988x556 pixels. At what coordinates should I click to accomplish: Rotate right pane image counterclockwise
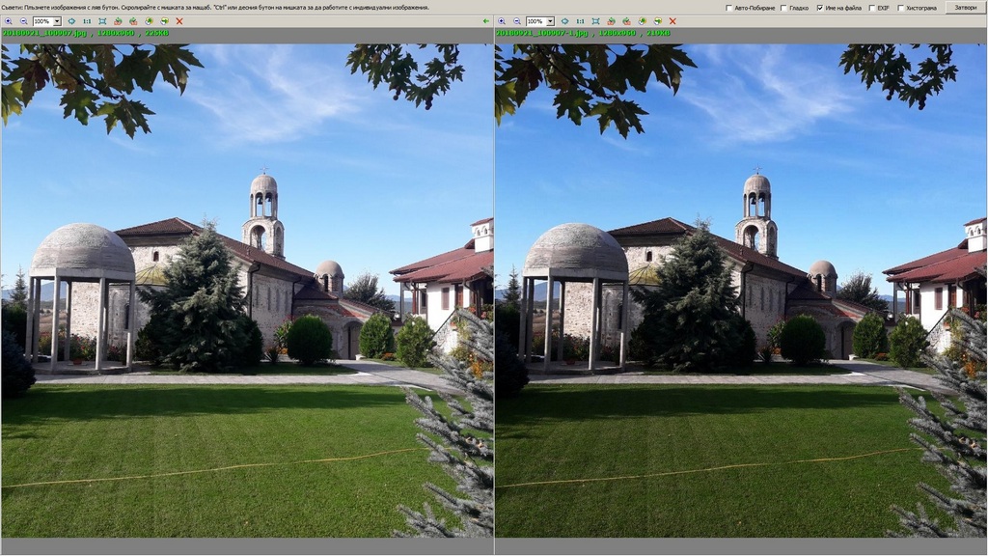[x=611, y=21]
